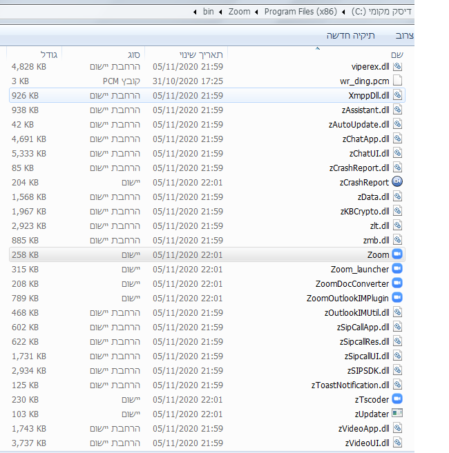
Task: Click the 1,967 KB size cell
Action: click(x=29, y=212)
